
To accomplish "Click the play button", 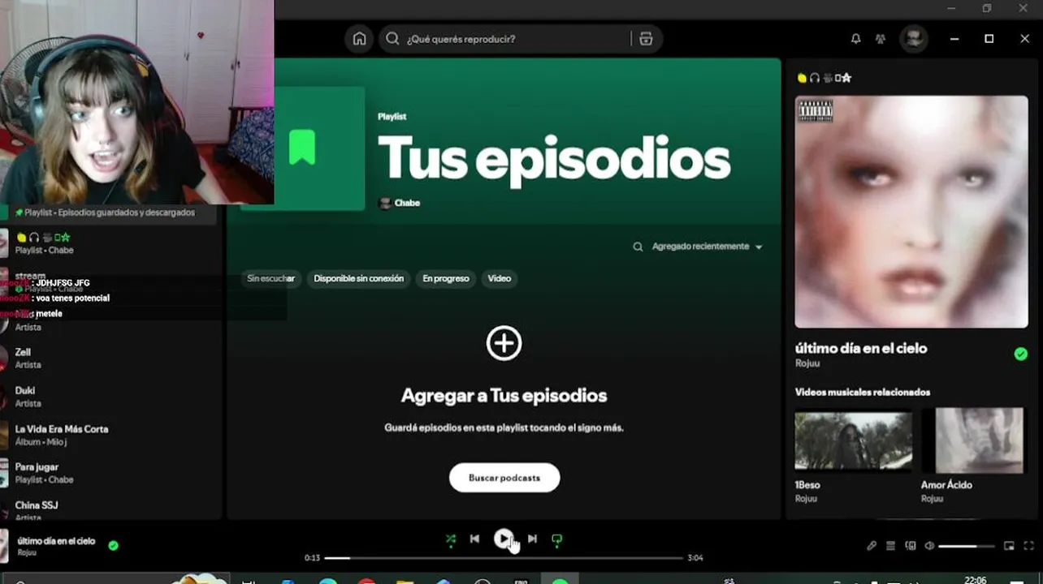I will [x=504, y=539].
